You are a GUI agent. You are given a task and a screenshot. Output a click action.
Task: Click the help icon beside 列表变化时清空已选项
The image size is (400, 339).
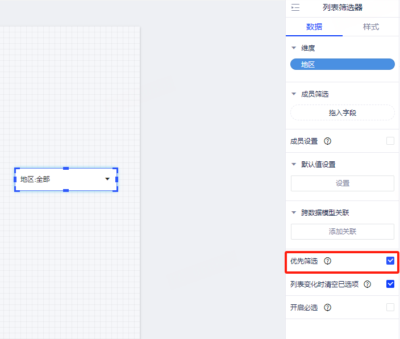(x=367, y=284)
